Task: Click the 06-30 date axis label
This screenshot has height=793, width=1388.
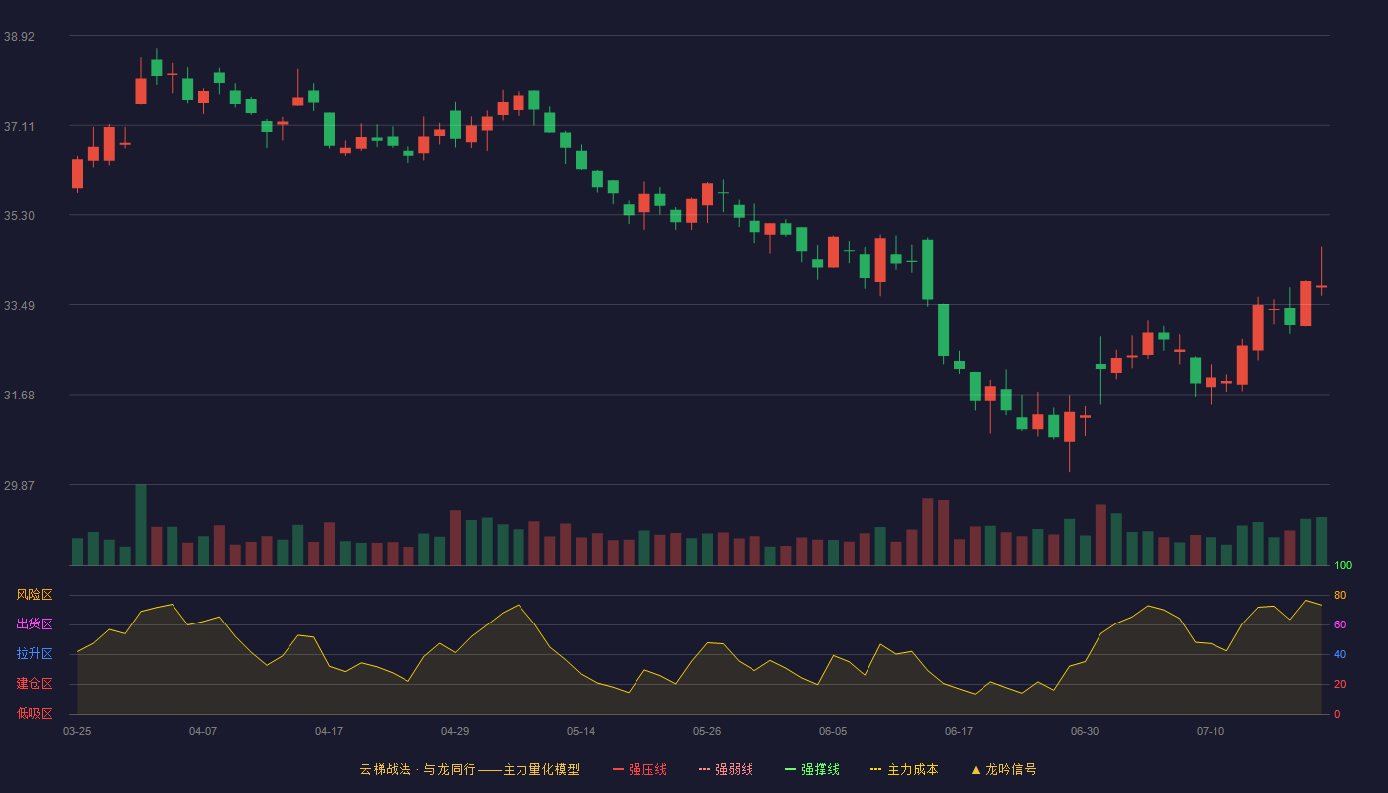Action: point(1085,731)
